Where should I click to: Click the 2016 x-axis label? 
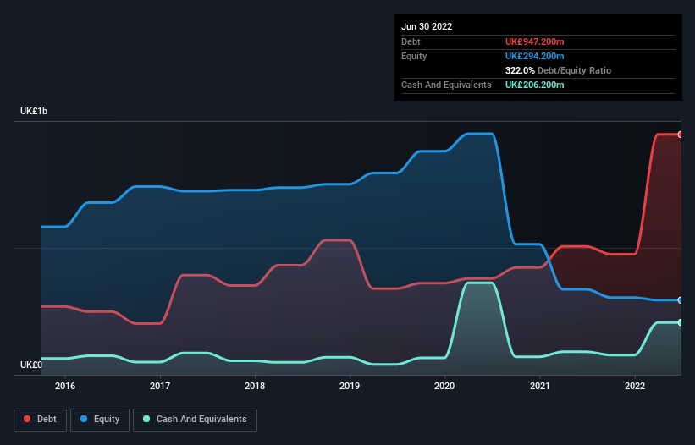pyautogui.click(x=65, y=386)
